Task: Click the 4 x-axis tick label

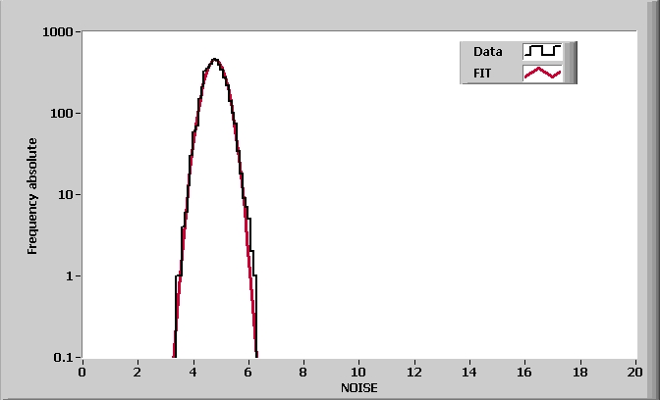Action: click(x=193, y=372)
